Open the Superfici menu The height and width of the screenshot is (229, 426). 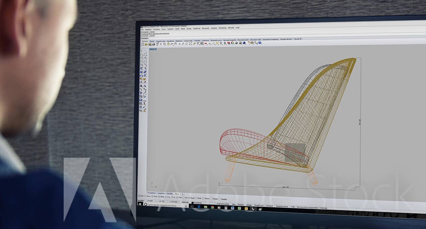[170, 29]
